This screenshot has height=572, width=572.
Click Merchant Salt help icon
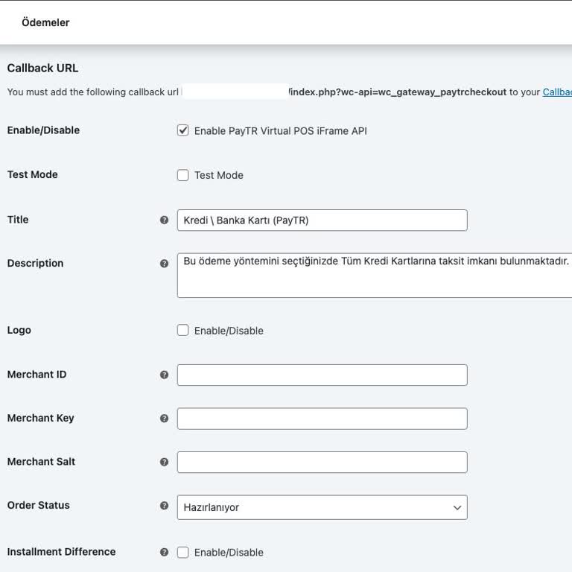tap(164, 462)
